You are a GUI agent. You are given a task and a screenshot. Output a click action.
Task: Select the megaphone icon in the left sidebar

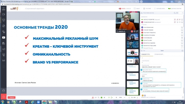pos(3,49)
